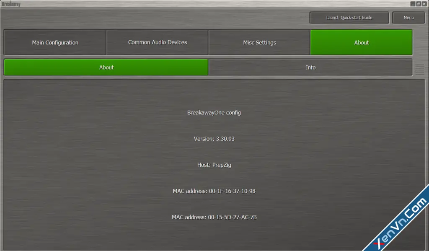Screen dimensions: 429x251
Task: Click MAC address 00-15-5D-27-AC-7B
Action: point(214,217)
